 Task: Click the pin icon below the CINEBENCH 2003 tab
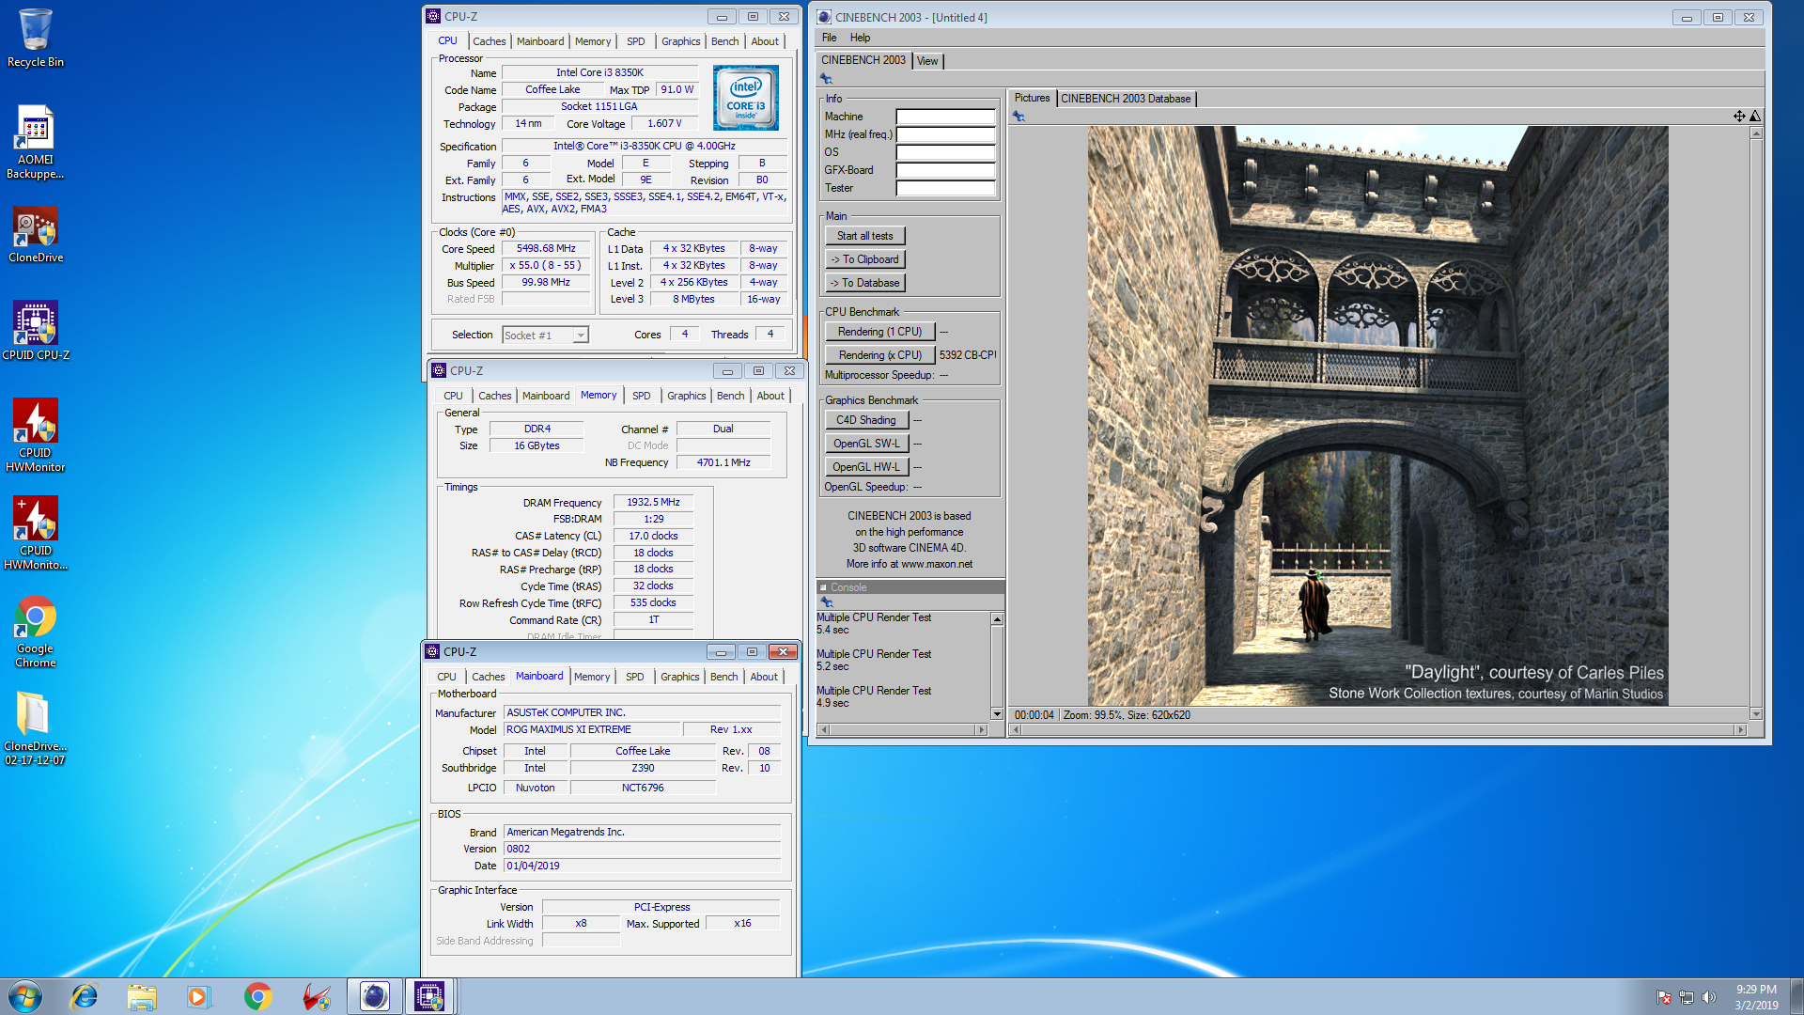coord(827,79)
